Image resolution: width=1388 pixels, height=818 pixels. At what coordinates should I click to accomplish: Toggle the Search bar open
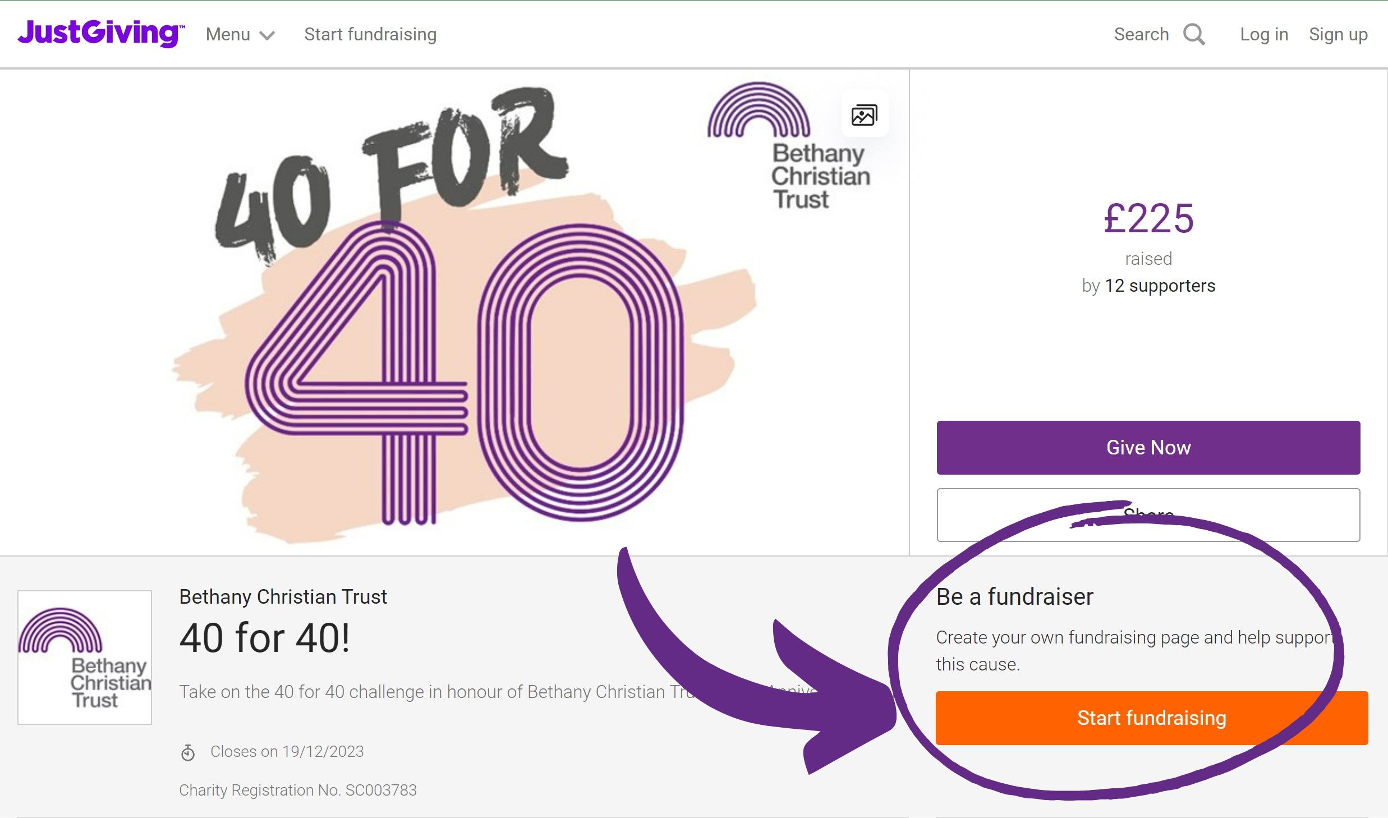[x=1159, y=34]
